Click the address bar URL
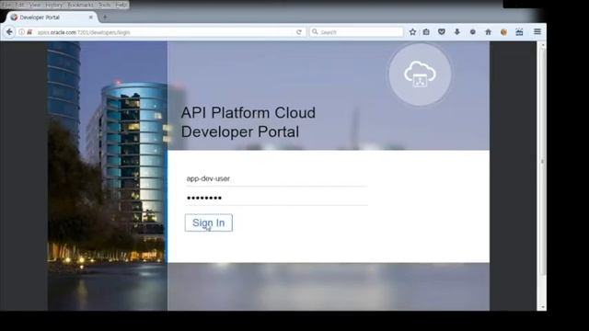 coord(84,33)
